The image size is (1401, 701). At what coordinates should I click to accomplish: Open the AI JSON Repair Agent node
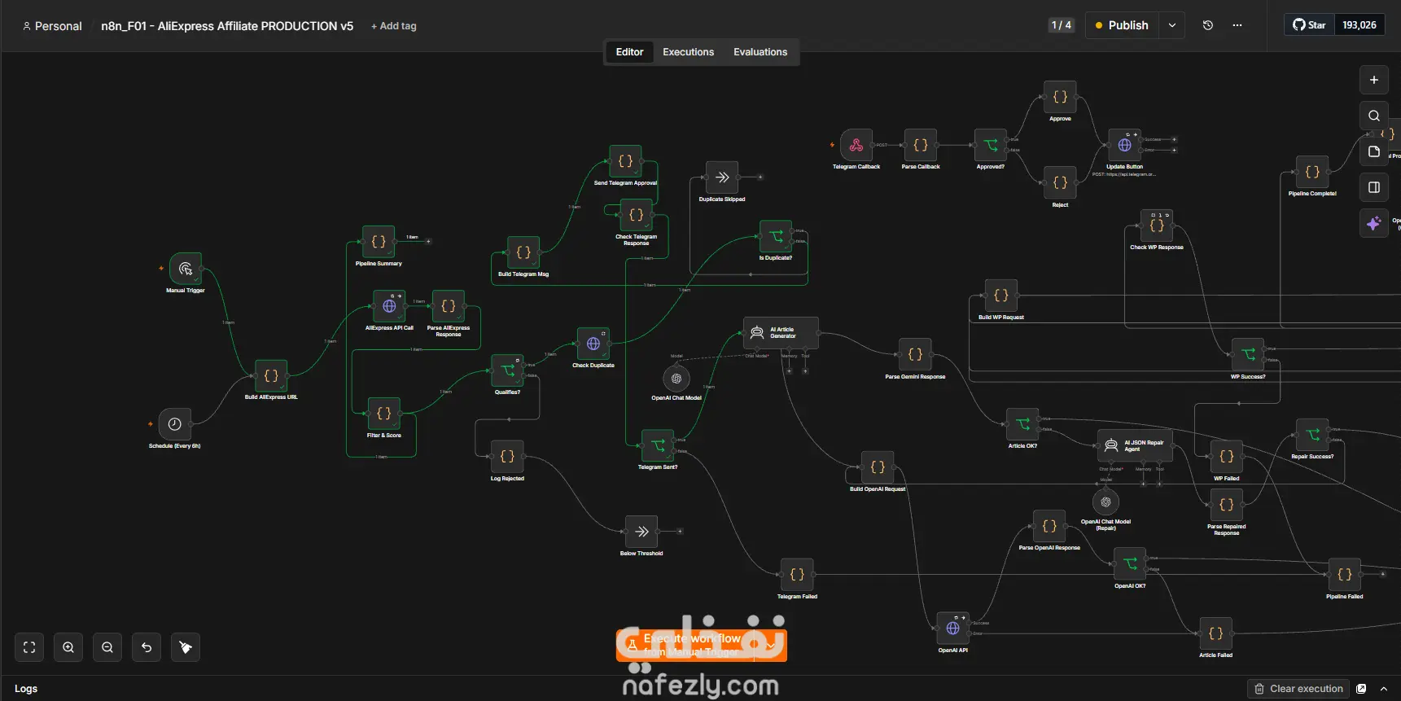(1136, 445)
